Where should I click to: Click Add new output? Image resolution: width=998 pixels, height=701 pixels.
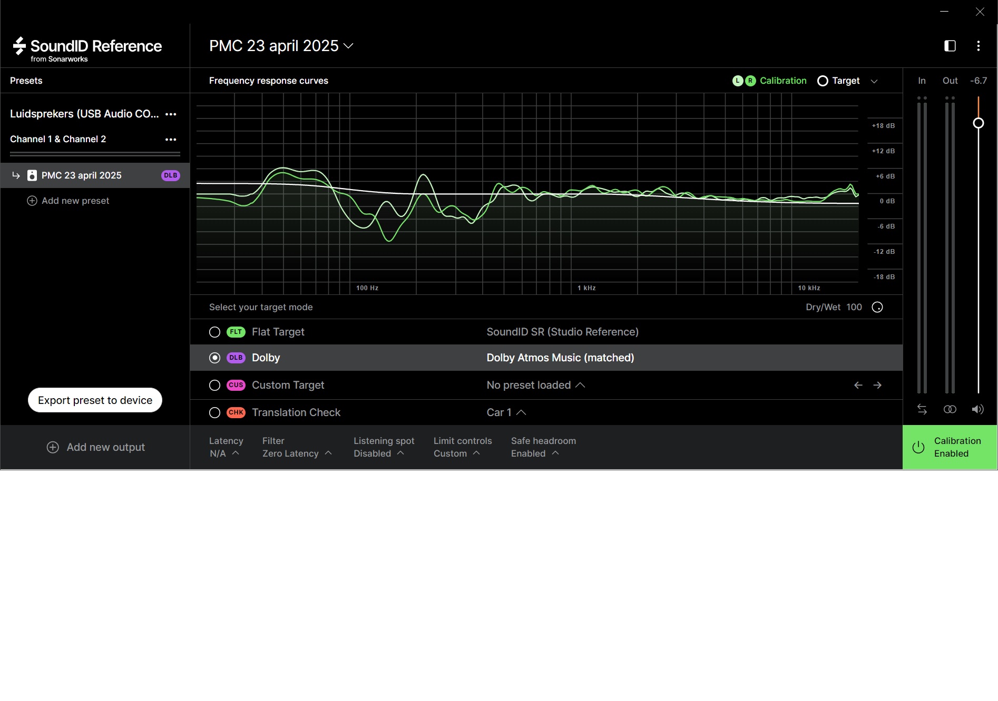click(95, 447)
